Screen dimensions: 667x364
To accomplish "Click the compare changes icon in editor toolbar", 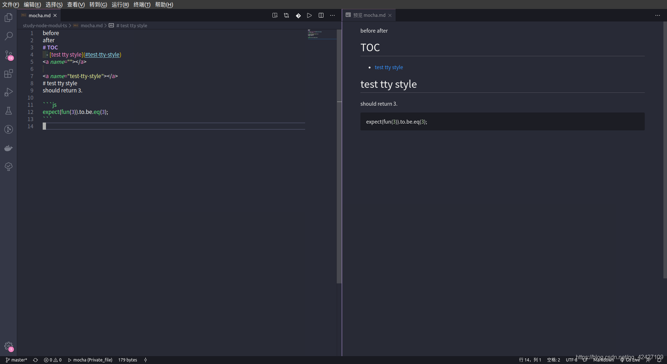I will 286,15.
